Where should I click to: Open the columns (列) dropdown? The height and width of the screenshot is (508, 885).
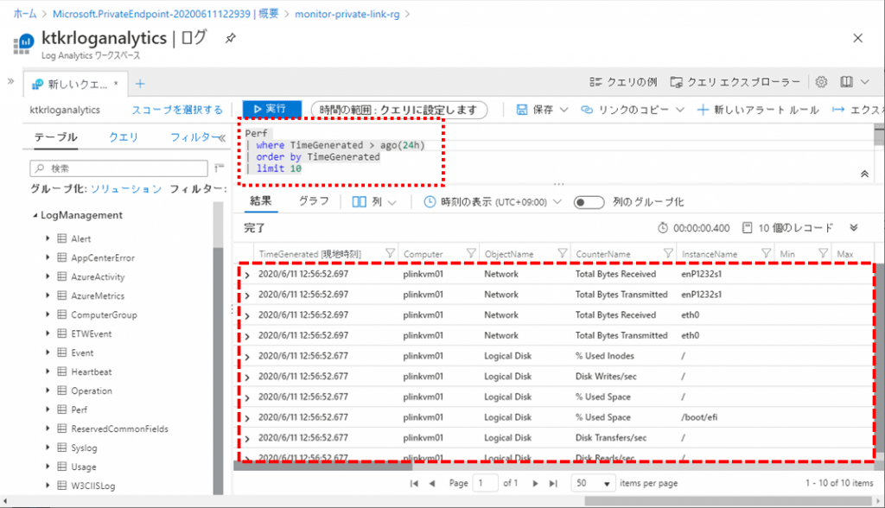(x=374, y=202)
